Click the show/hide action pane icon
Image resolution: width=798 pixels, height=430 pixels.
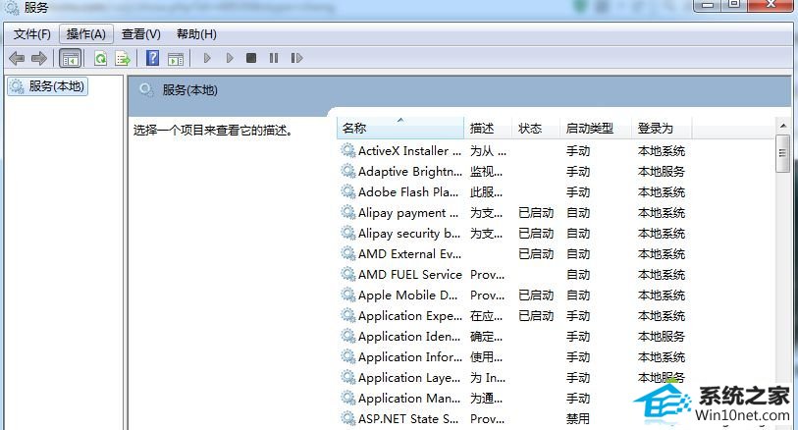pos(176,59)
